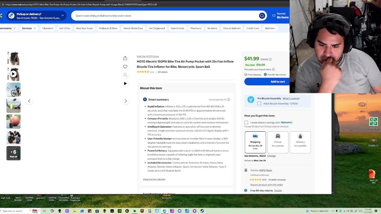Click Change next to San Antonio, 78232

pos(271,156)
